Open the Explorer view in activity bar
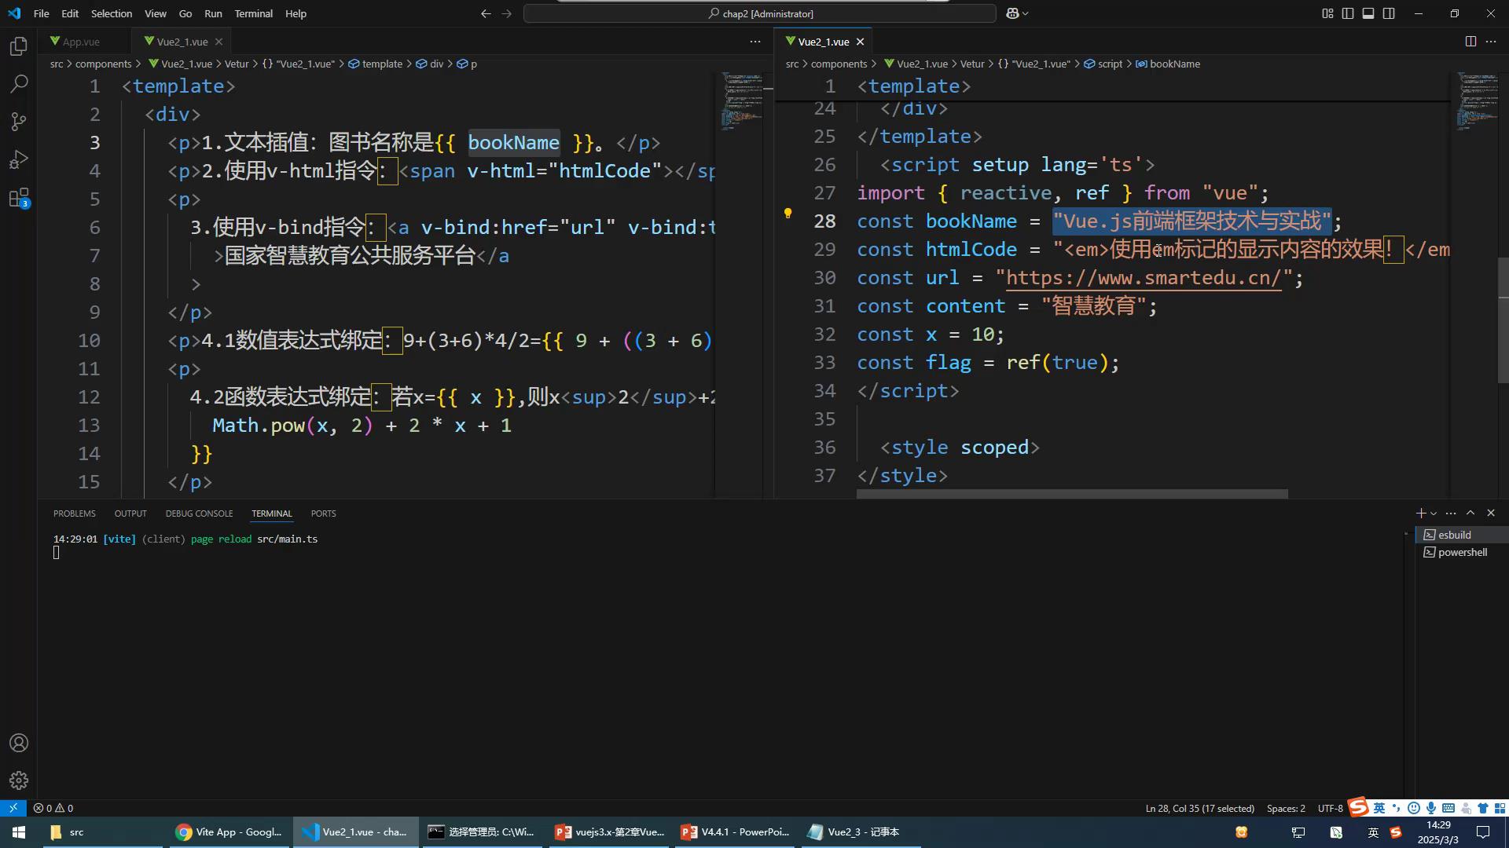The image size is (1509, 848). [19, 46]
